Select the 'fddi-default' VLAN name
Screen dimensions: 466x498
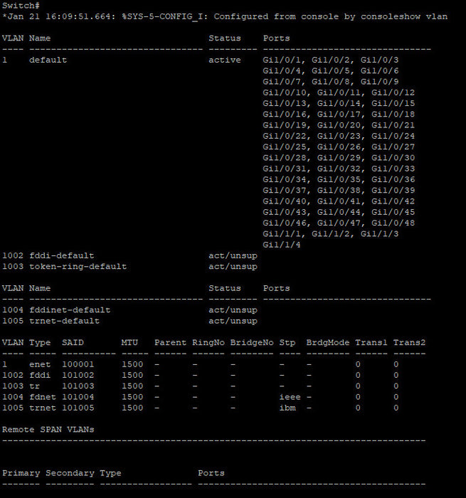tap(62, 255)
